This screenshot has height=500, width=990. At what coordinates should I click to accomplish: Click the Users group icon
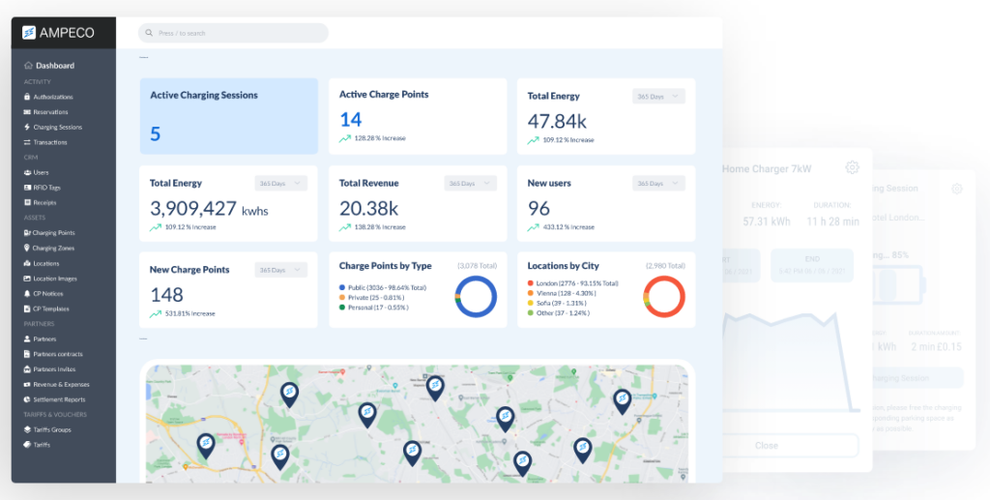[27, 172]
